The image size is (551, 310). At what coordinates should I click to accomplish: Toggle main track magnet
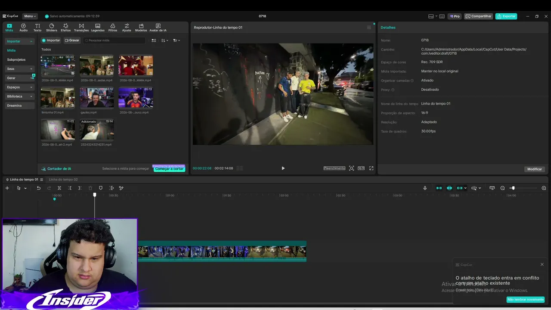click(x=439, y=188)
